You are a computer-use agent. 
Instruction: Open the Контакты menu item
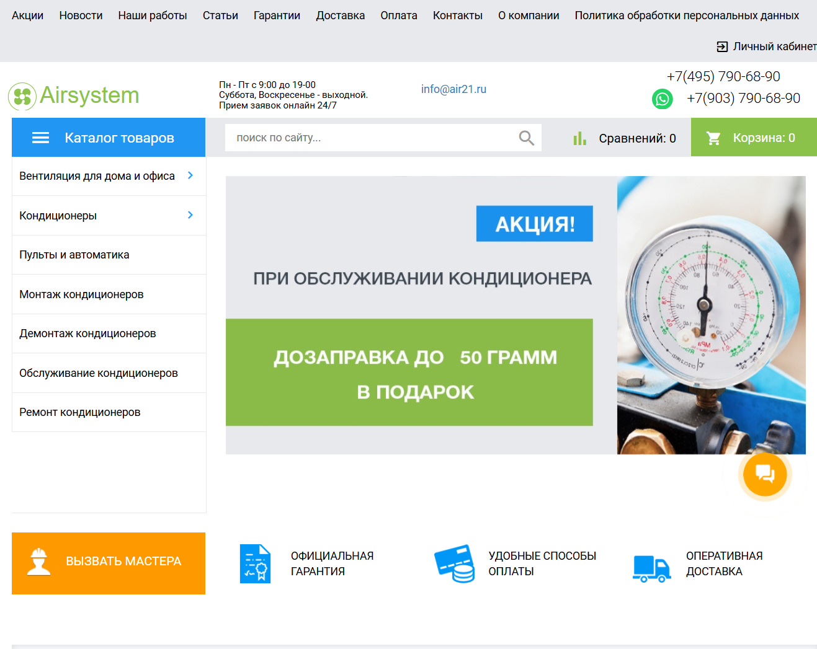[x=457, y=15]
